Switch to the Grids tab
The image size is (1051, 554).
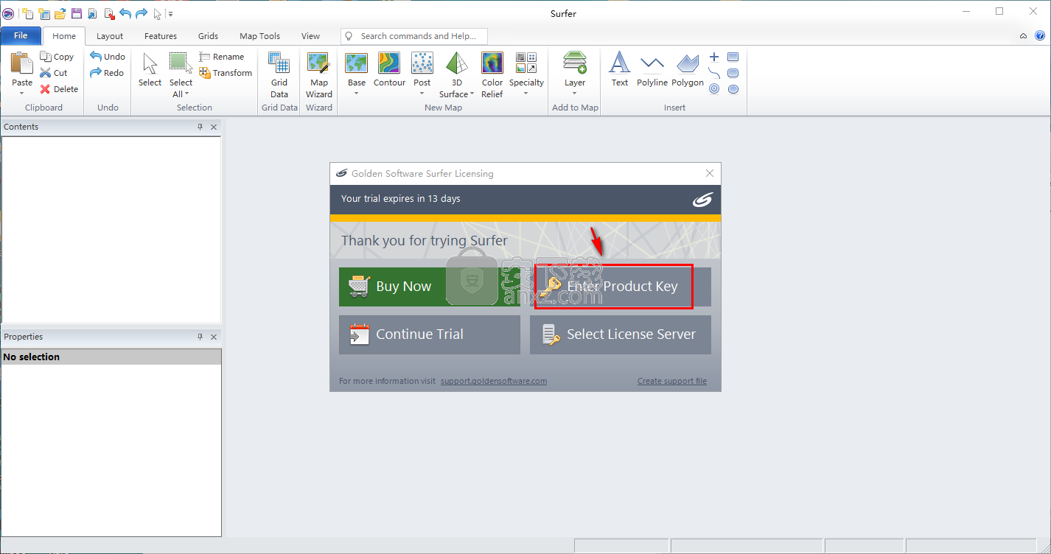click(x=209, y=36)
